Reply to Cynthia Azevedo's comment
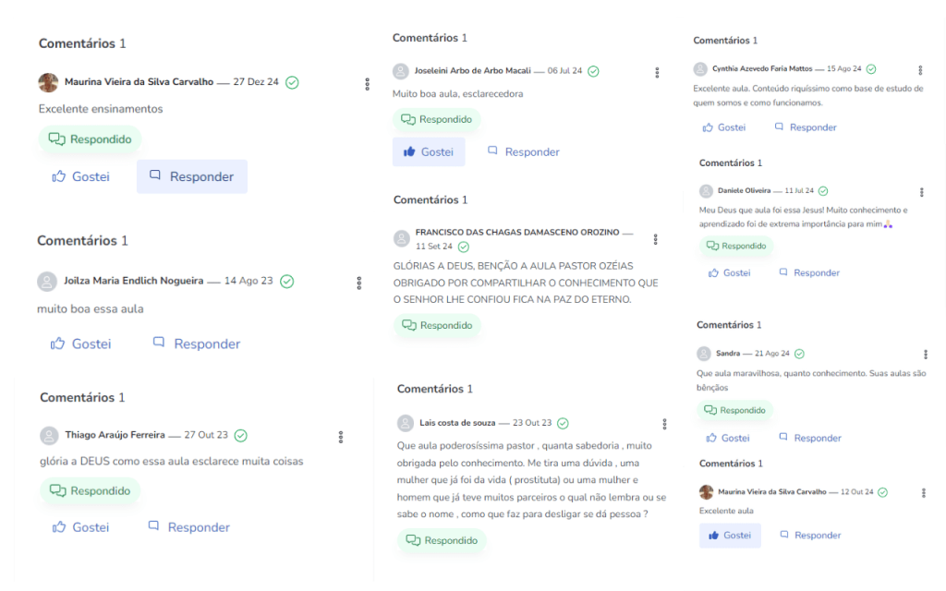This screenshot has width=946, height=591. tap(806, 127)
